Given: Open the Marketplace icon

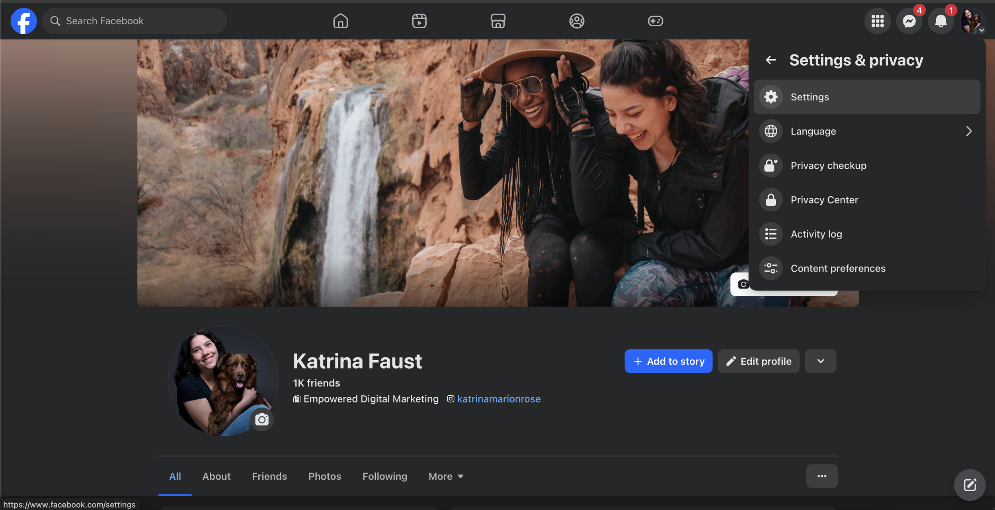Looking at the screenshot, I should (498, 21).
